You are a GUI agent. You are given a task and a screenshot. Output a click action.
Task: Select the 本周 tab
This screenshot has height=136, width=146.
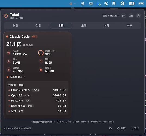tap(61, 26)
